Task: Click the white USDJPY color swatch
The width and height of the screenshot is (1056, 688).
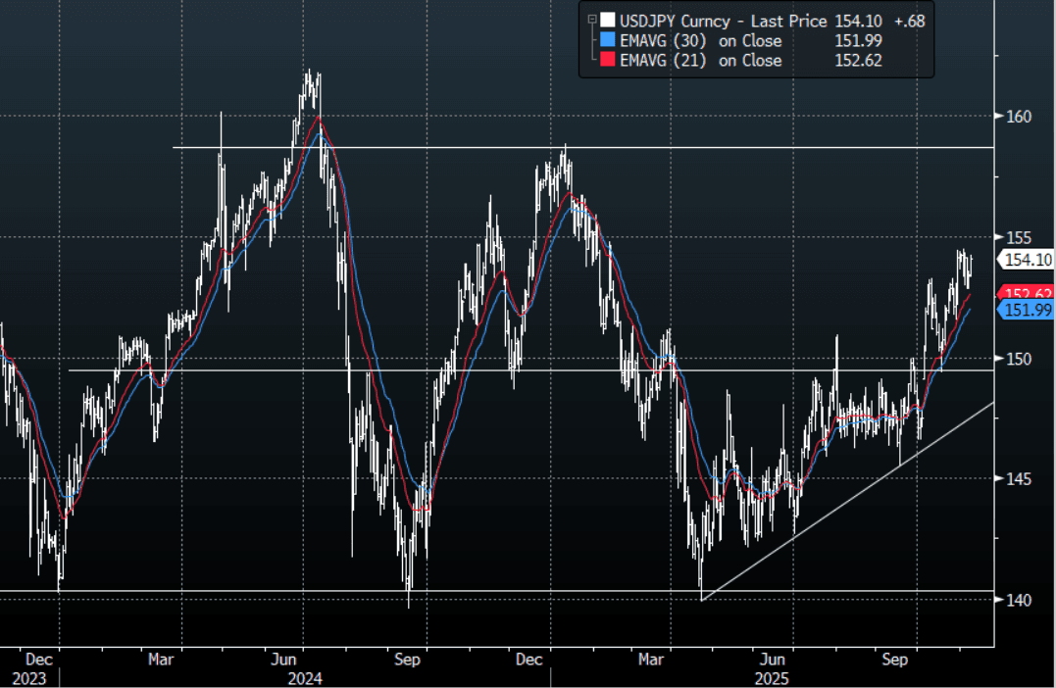Action: 608,21
